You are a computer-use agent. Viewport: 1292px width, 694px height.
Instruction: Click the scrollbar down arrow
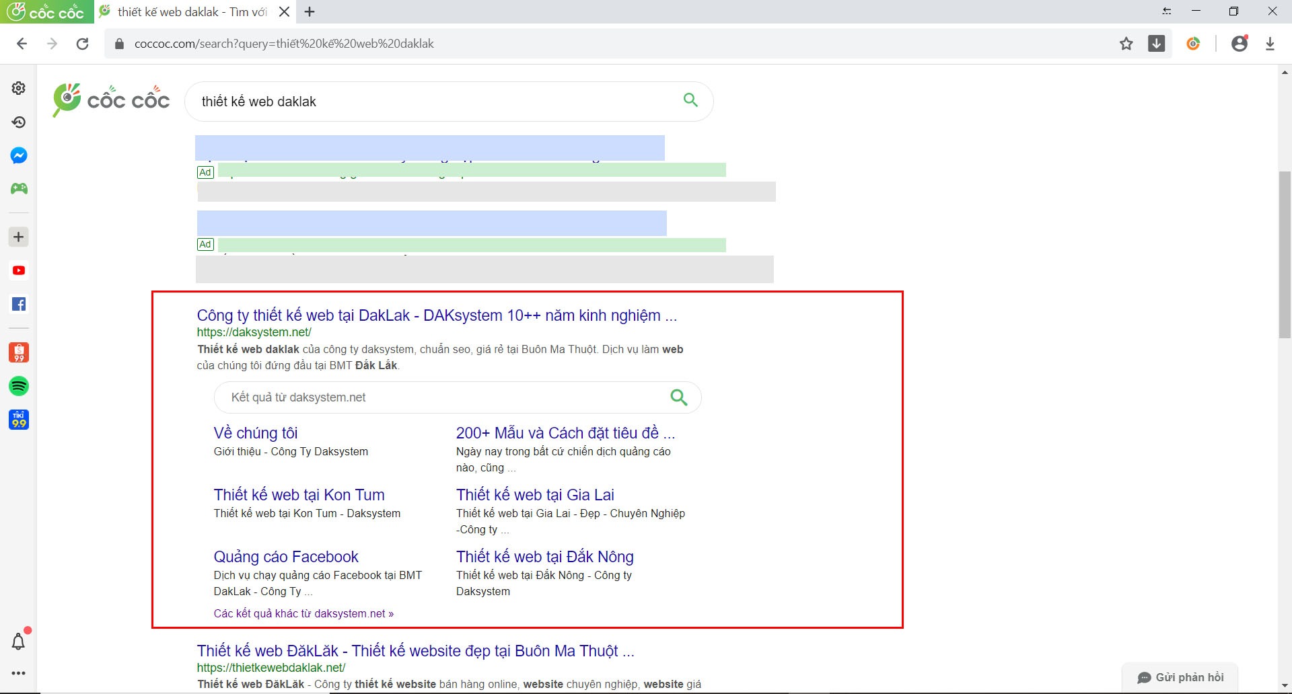coord(1285,686)
